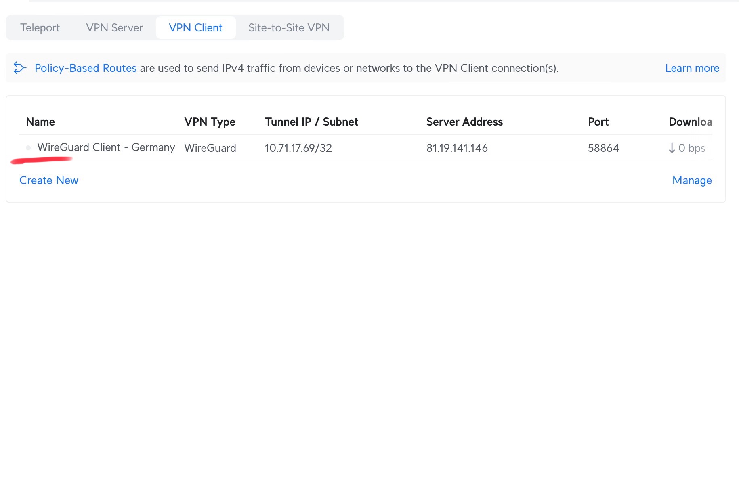Select the VPN Client tab
The width and height of the screenshot is (739, 480).
195,28
